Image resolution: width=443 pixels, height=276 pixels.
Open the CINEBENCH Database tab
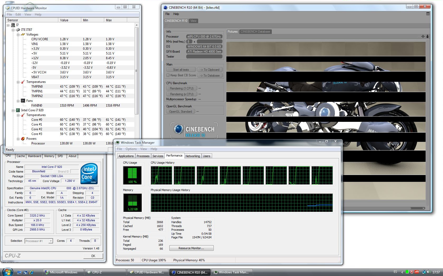[x=255, y=32]
